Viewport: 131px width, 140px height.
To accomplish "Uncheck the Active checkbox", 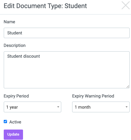I will point(5,121).
